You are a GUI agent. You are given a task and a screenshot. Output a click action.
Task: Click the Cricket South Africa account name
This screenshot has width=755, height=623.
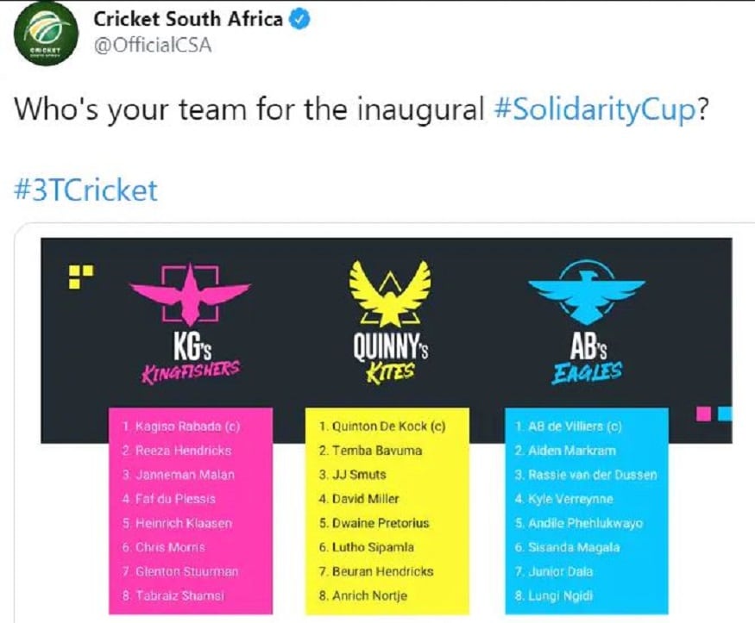click(x=188, y=19)
